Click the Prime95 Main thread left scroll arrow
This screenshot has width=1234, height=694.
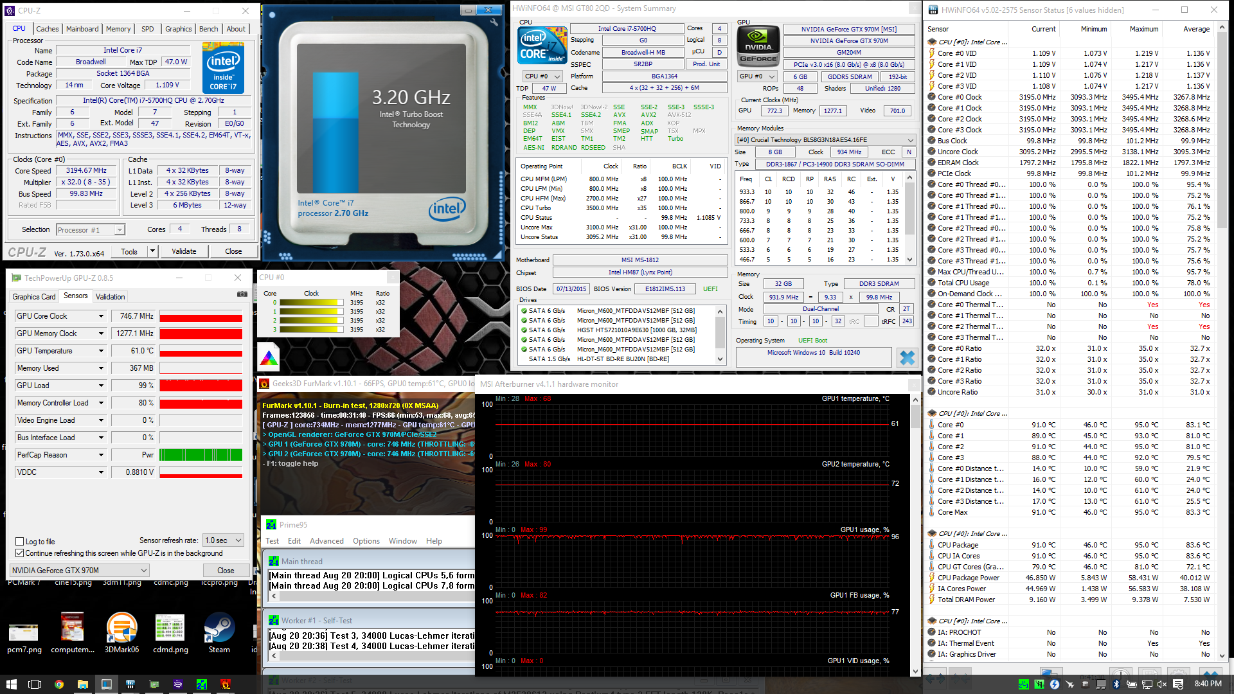274,596
